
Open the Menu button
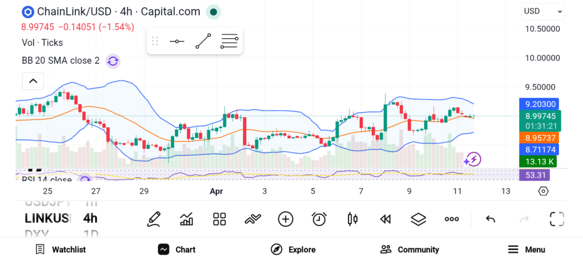click(x=527, y=249)
